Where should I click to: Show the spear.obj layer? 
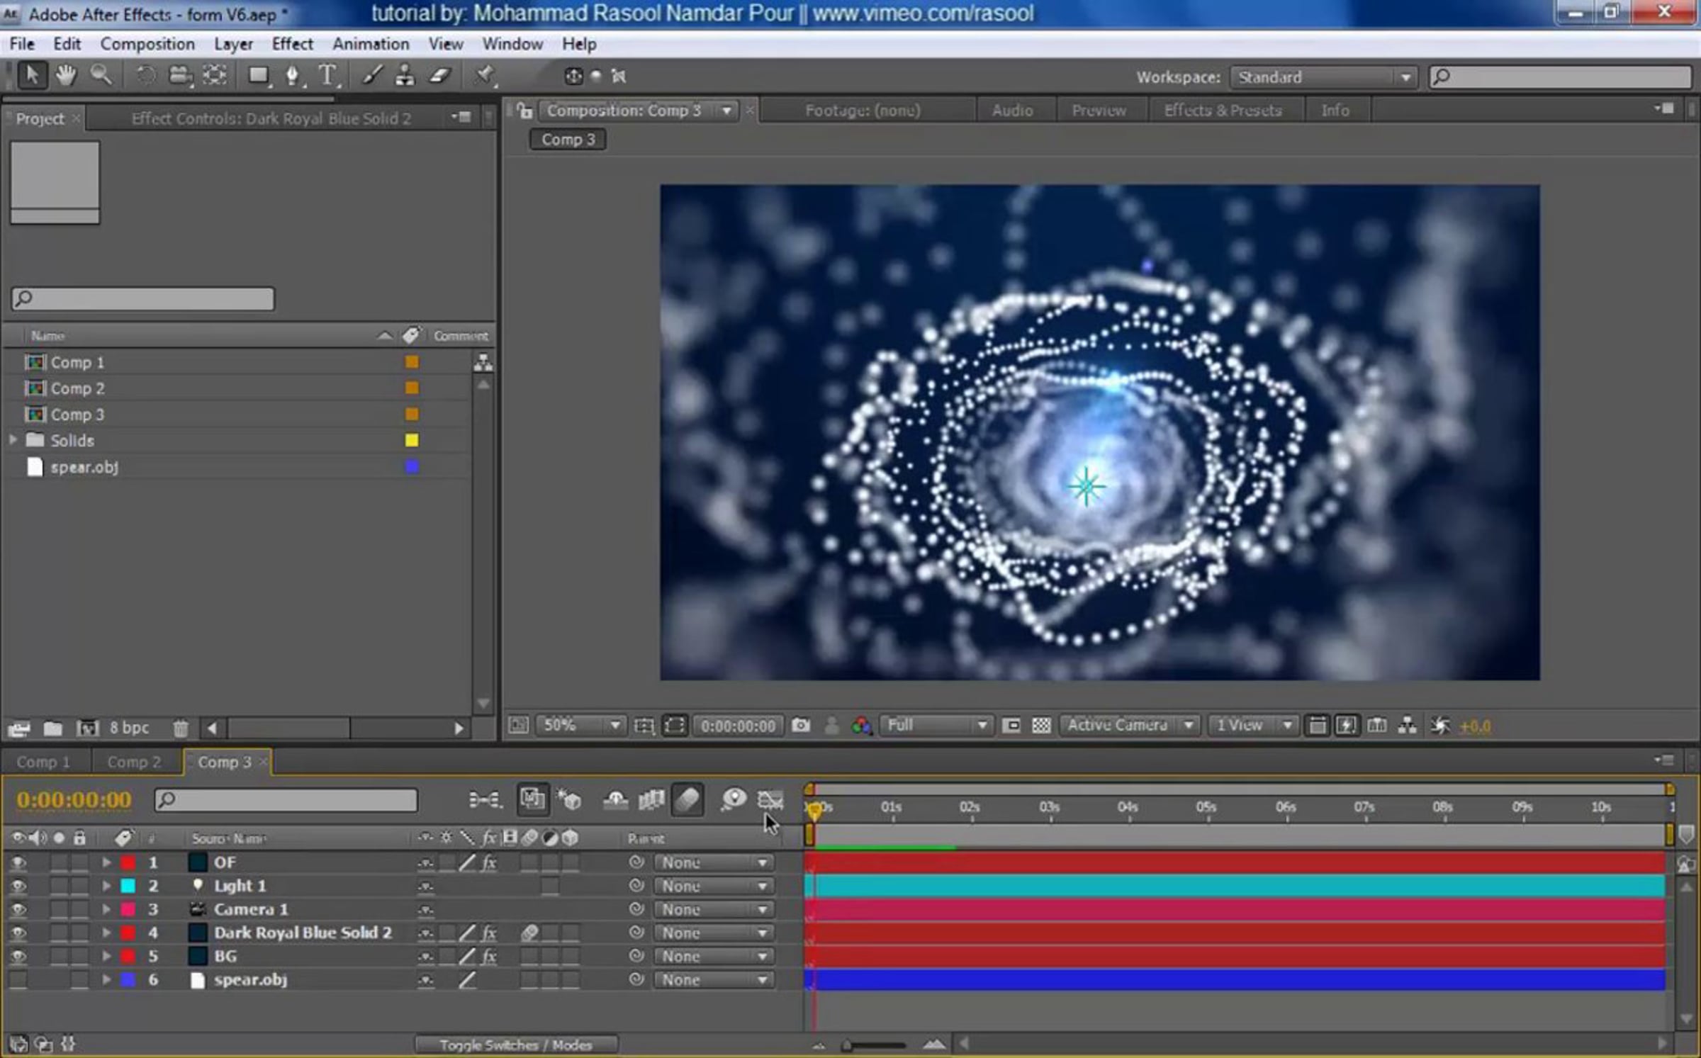click(x=18, y=980)
